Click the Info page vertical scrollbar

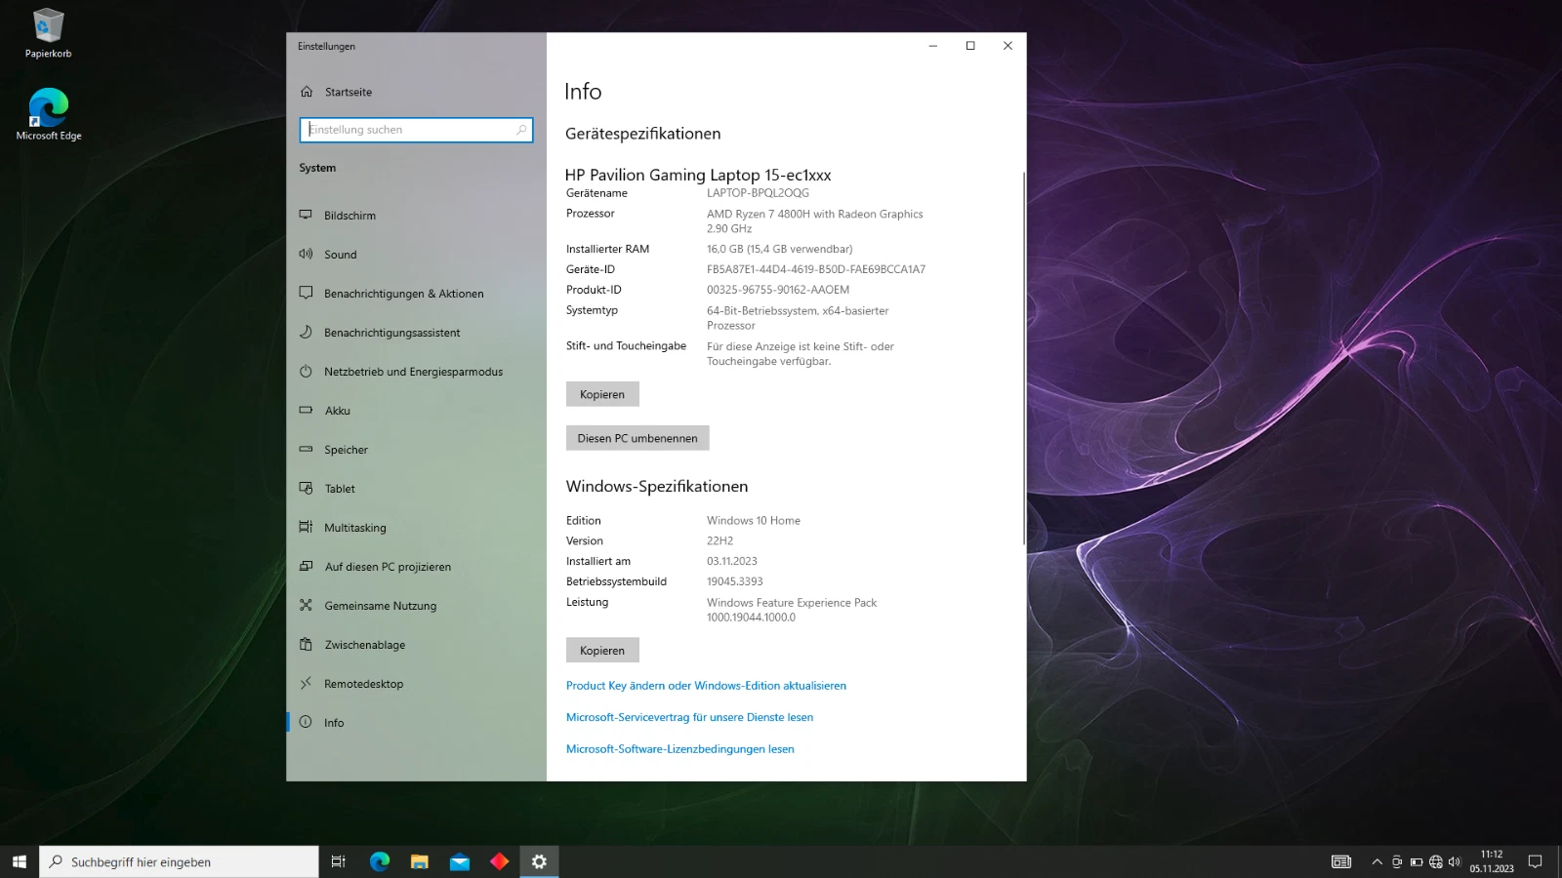tap(1024, 358)
